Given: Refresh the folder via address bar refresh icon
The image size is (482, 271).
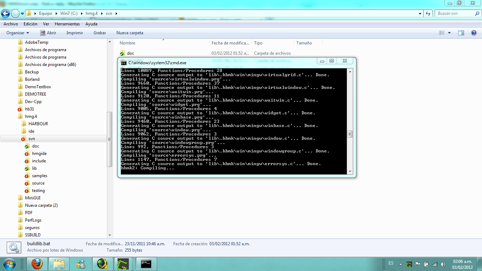Looking at the screenshot, I should (x=428, y=13).
